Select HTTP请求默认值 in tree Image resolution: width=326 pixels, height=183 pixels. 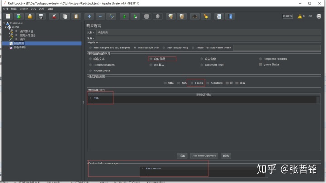23,31
